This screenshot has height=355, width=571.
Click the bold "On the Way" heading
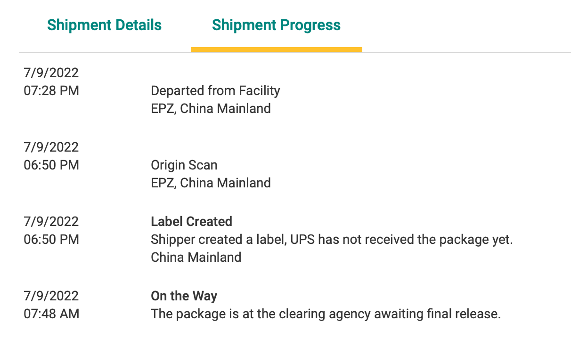click(184, 296)
